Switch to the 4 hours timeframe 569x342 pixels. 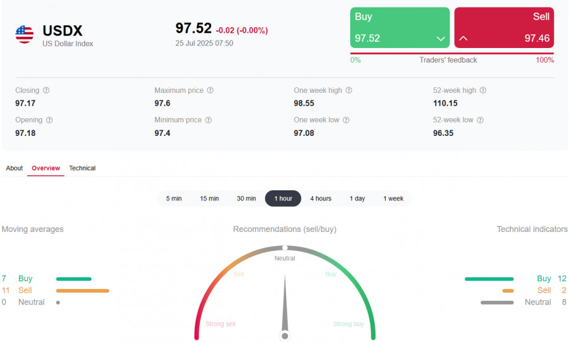[321, 198]
